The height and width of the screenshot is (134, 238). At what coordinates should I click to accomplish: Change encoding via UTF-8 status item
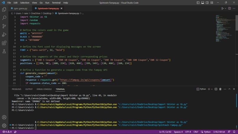point(188,132)
